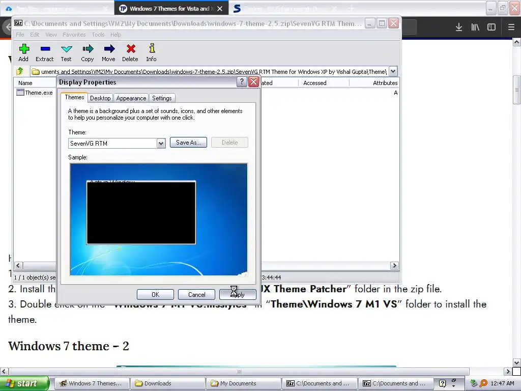Click 7-Zip horizontal scrollbar right arrow

click(394, 265)
